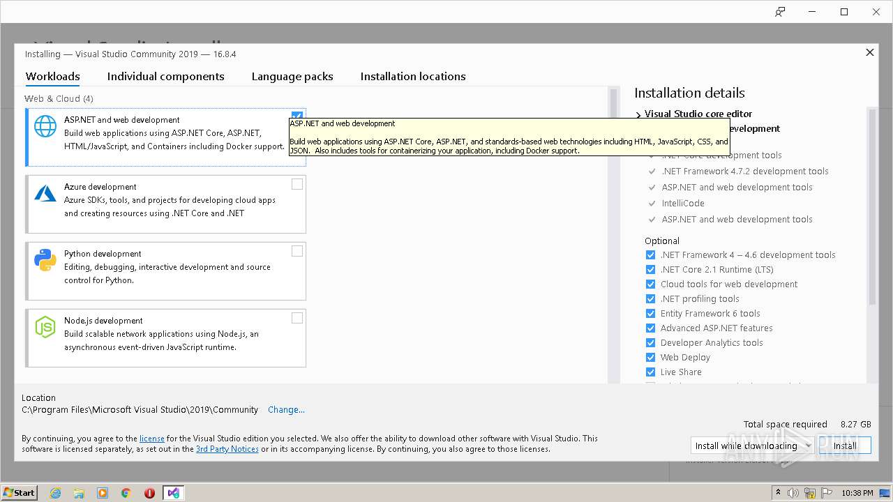Click the Node.js development logo icon
This screenshot has width=893, height=502.
click(x=45, y=327)
